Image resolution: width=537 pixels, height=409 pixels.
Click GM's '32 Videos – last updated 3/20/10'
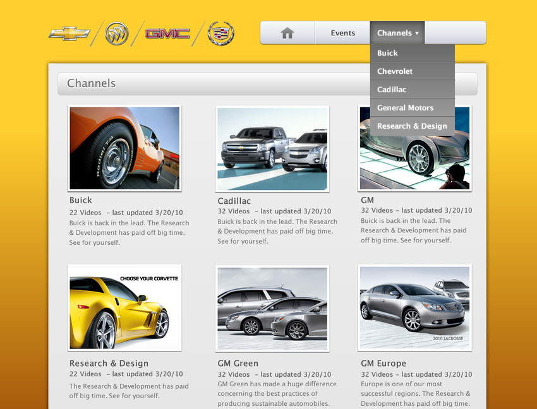click(x=416, y=210)
